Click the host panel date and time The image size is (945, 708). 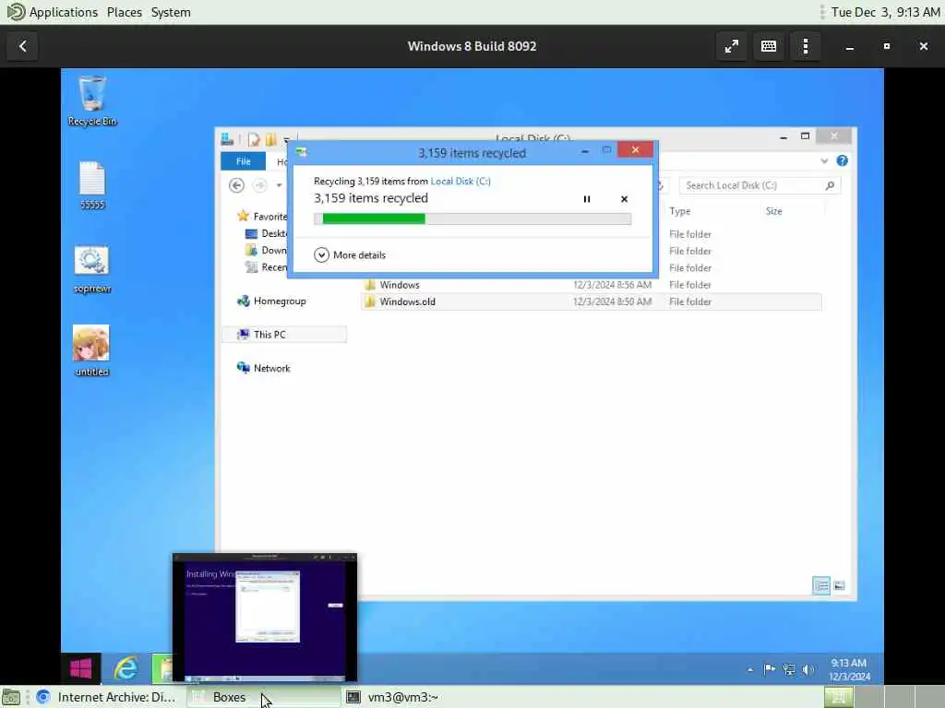pos(885,12)
